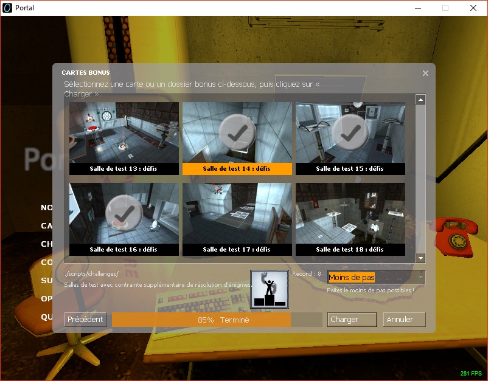Select Salle de test 18 thumbnail
Screen dimensions: 491x381
pyautogui.click(x=350, y=213)
